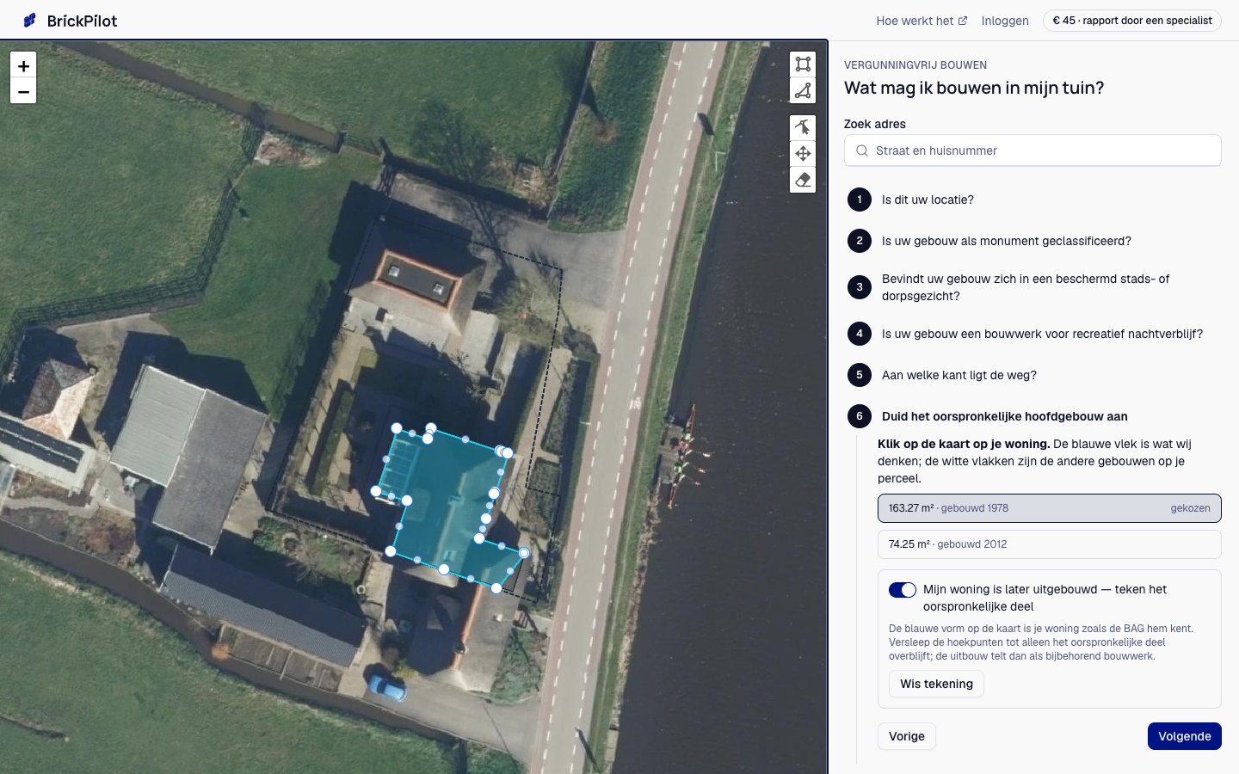1239x774 pixels.
Task: Click the BrickPilot logo
Action: (x=71, y=21)
